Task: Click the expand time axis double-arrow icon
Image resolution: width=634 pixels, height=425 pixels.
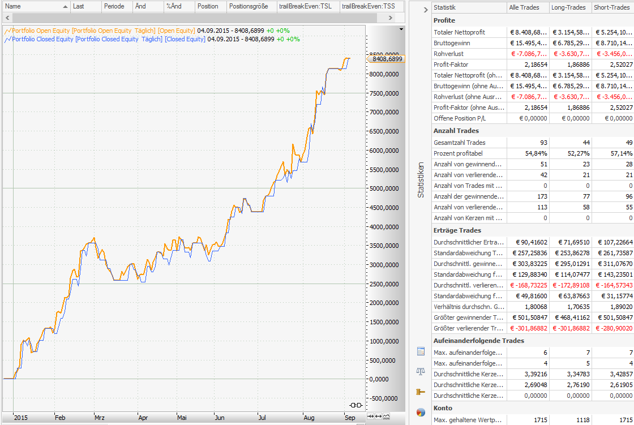Action: tap(378, 417)
